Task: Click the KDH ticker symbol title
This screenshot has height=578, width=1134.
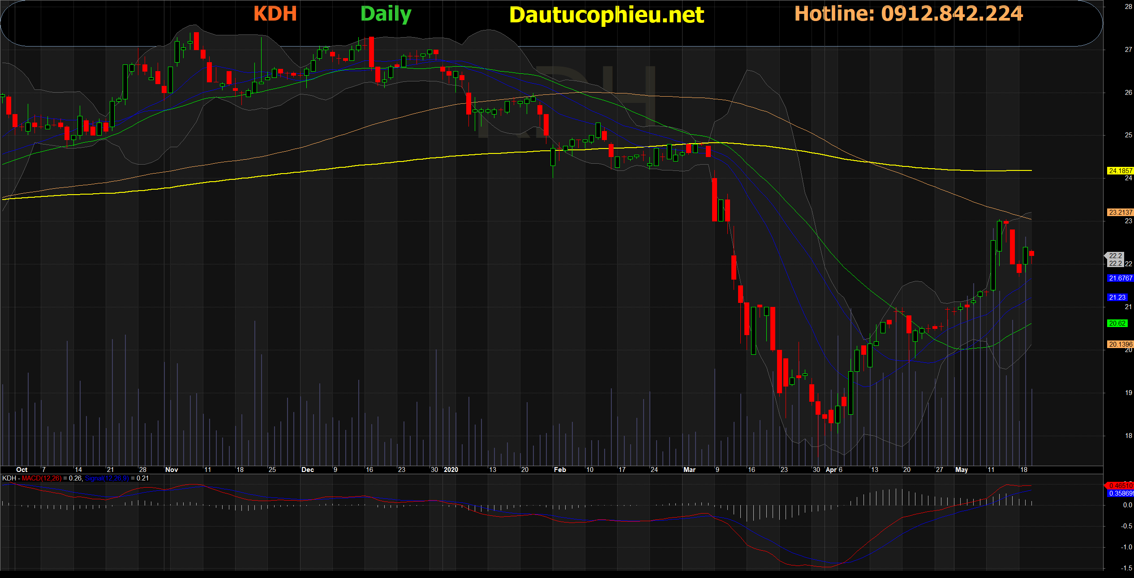Action: pyautogui.click(x=275, y=14)
